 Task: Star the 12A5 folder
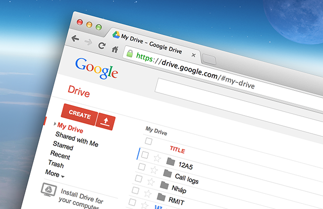coord(157,159)
